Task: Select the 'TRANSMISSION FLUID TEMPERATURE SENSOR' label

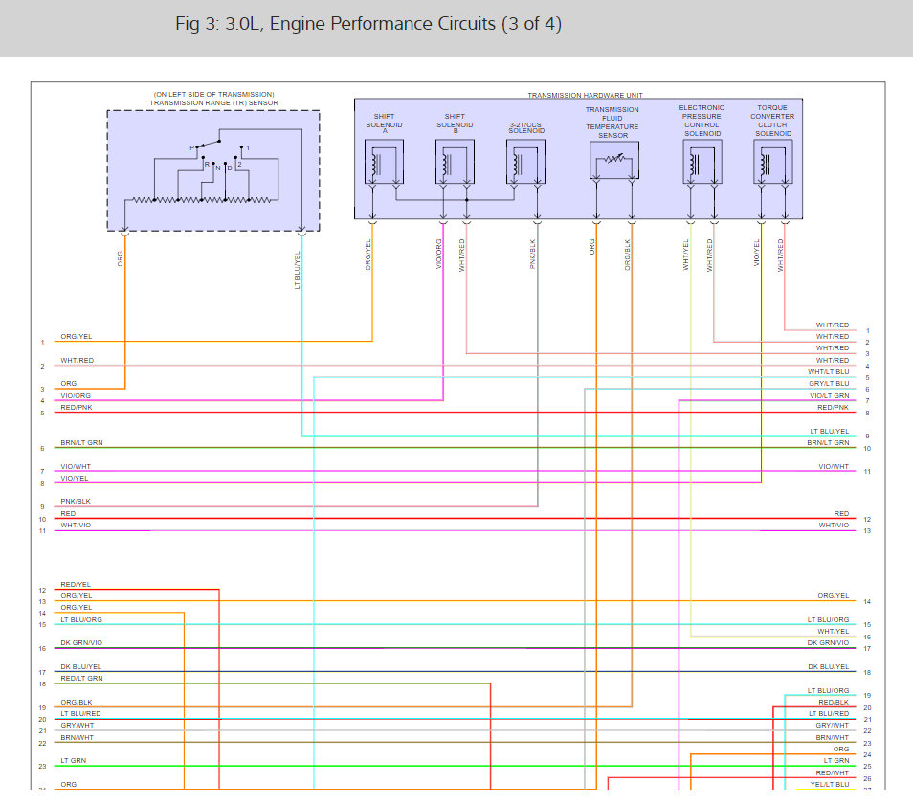Action: (612, 123)
